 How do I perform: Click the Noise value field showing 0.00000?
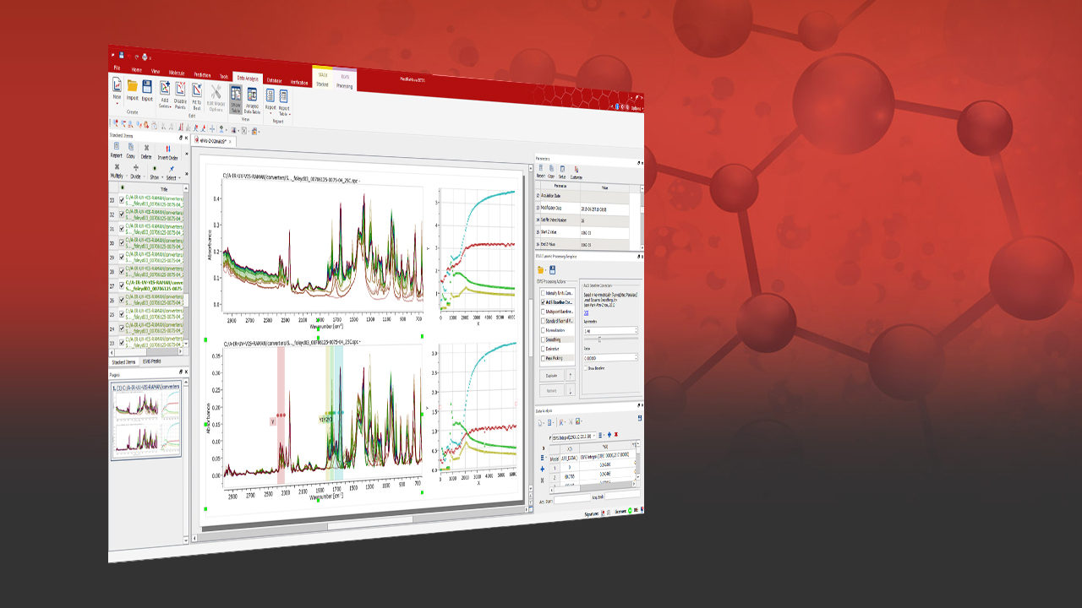610,358
